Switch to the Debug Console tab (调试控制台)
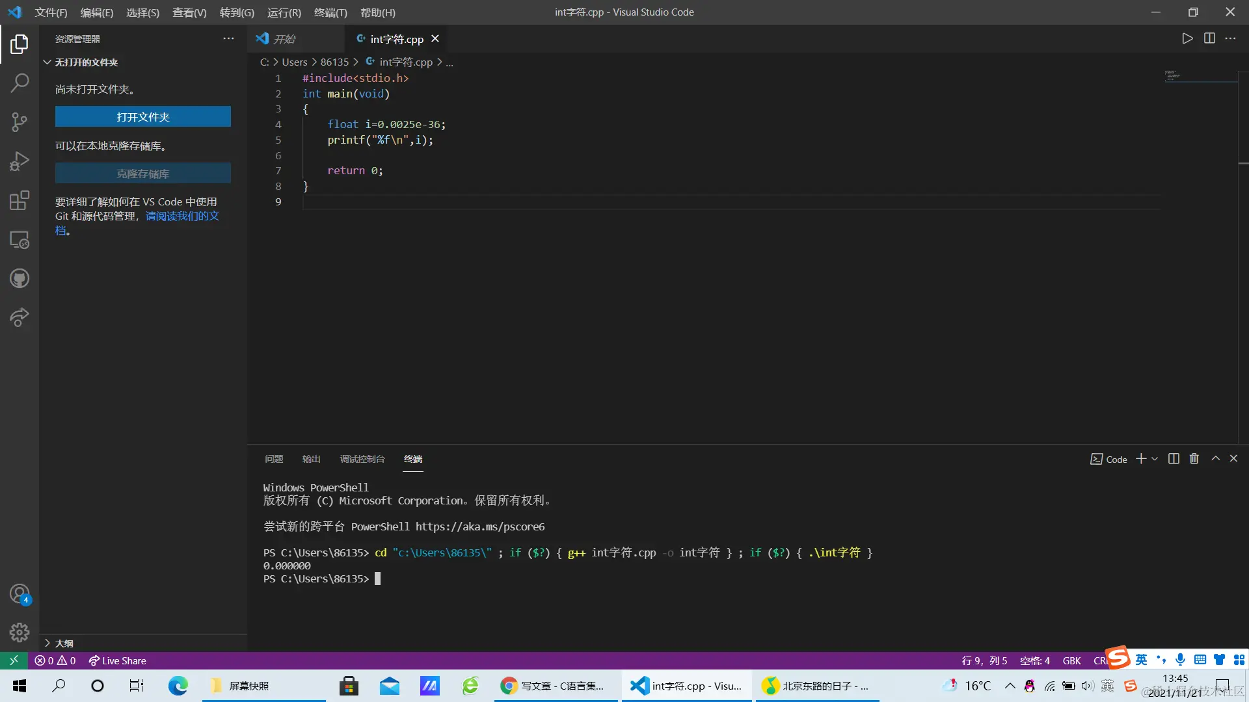Image resolution: width=1249 pixels, height=702 pixels. [362, 459]
